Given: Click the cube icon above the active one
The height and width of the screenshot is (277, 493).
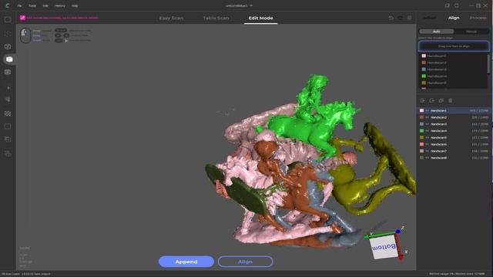Looking at the screenshot, I should (x=8, y=46).
